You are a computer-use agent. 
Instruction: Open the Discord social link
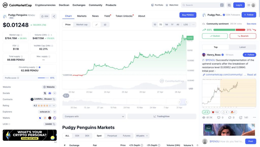tap(50, 93)
